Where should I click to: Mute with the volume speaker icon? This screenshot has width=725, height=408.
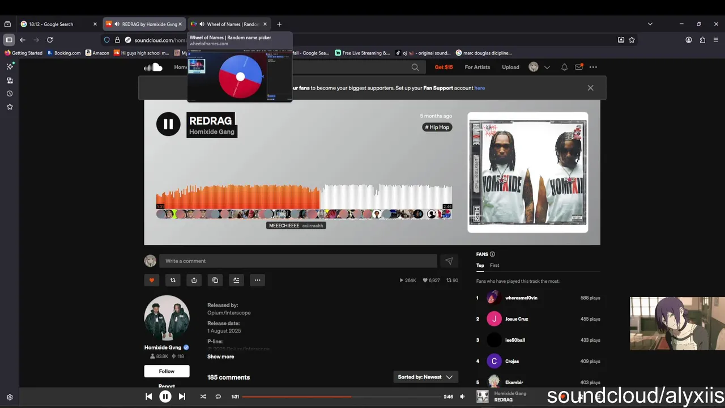[x=462, y=397]
